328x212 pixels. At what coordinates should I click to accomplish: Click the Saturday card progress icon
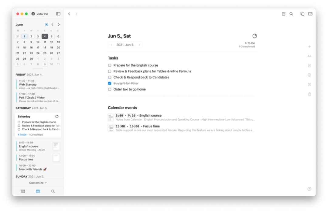point(57,116)
